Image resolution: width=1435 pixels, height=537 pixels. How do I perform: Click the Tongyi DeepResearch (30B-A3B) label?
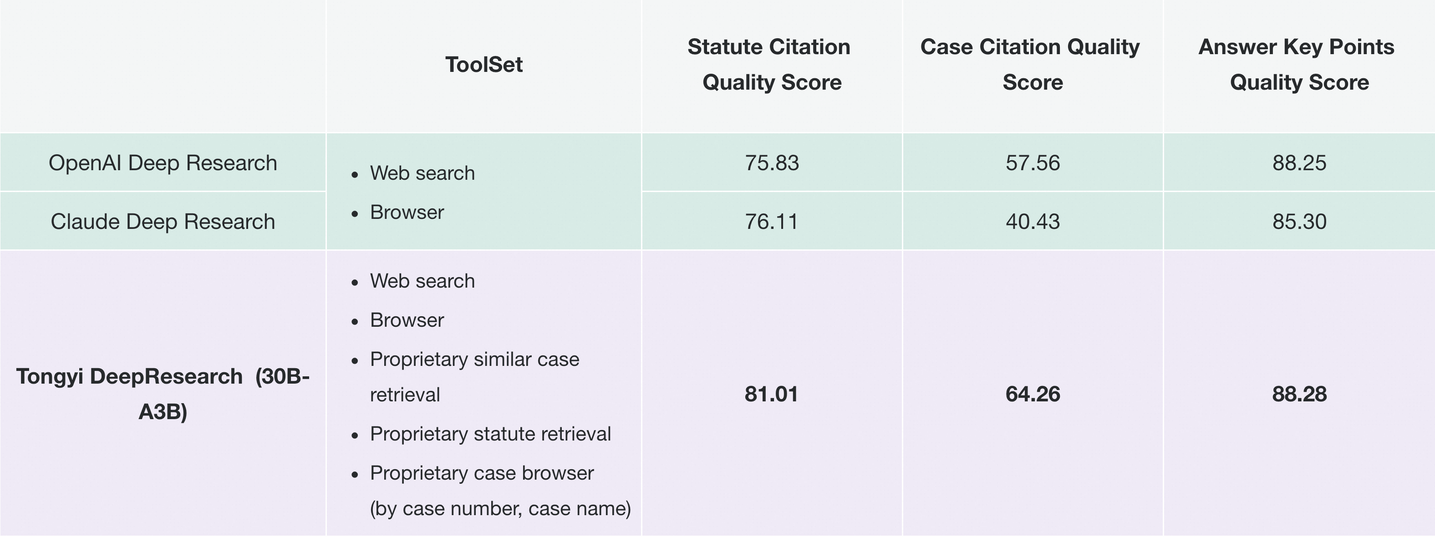click(163, 394)
